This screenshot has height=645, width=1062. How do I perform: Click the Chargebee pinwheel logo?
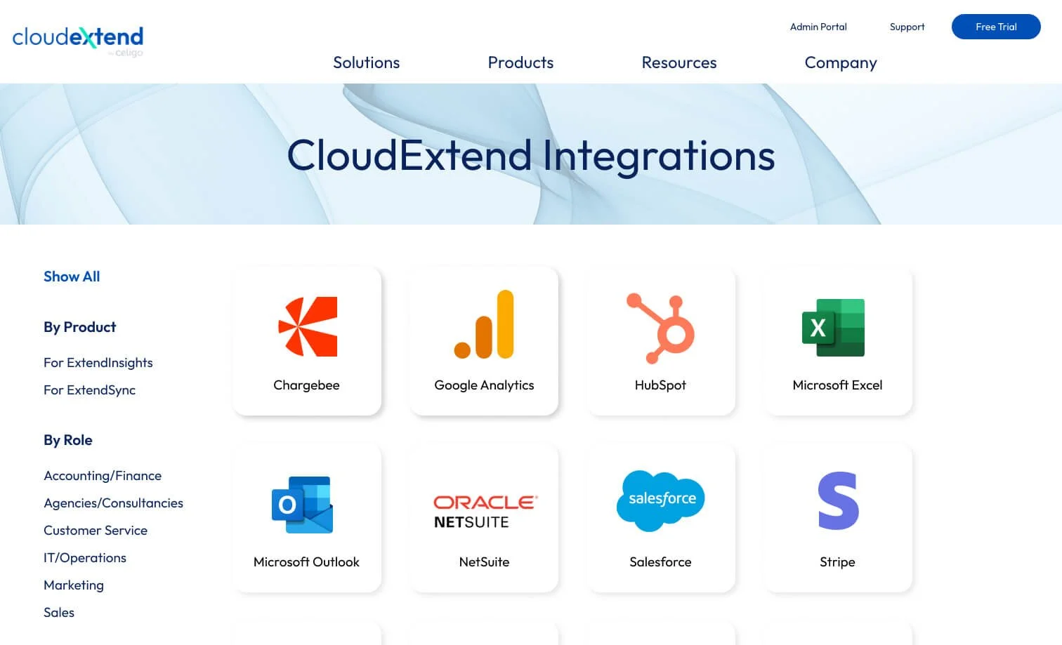pos(308,326)
